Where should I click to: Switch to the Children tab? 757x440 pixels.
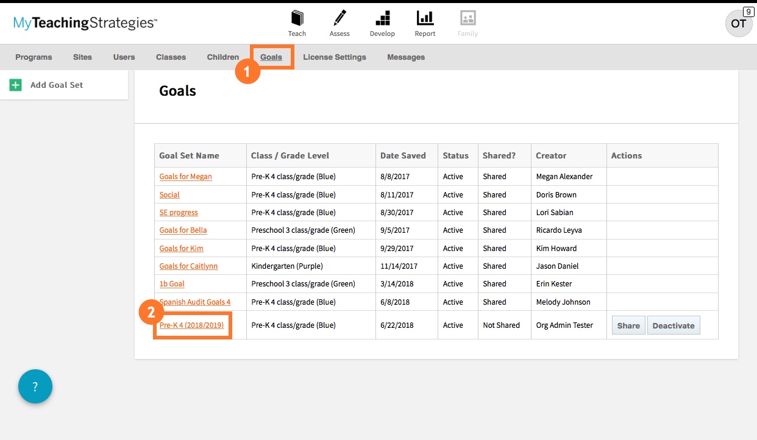(222, 57)
